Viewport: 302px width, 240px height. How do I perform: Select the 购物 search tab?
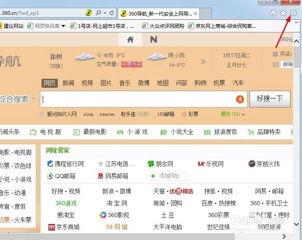(200, 83)
